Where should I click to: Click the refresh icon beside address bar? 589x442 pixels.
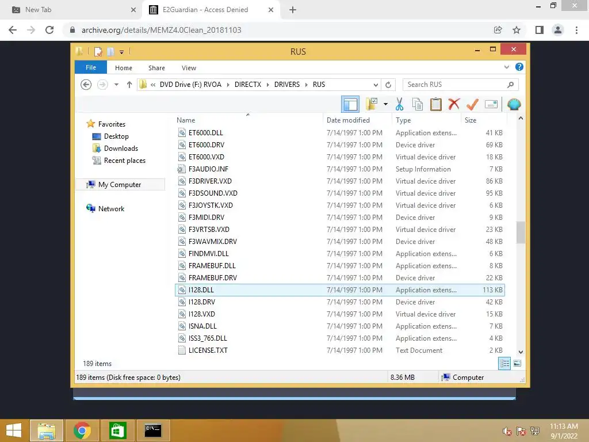click(x=388, y=85)
